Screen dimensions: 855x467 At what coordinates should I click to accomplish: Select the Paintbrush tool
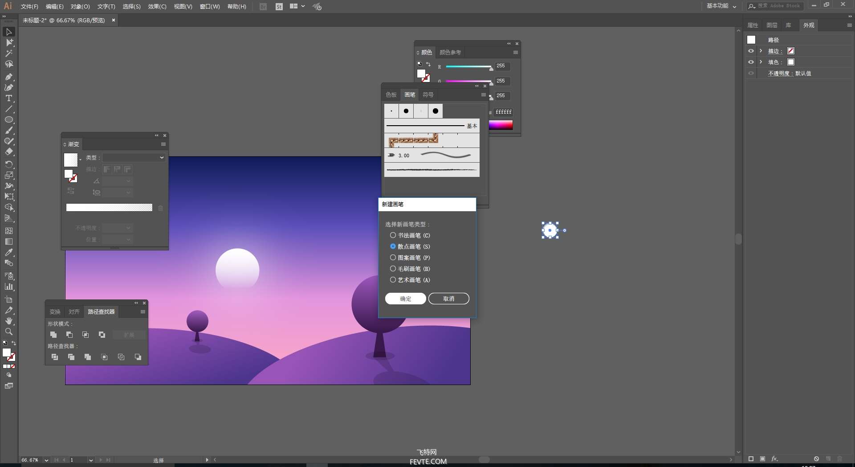pyautogui.click(x=9, y=131)
